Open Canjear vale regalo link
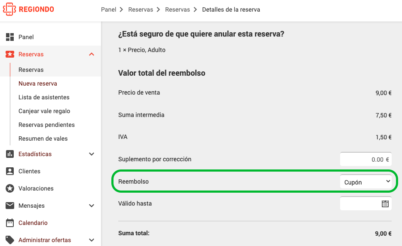 tap(44, 111)
